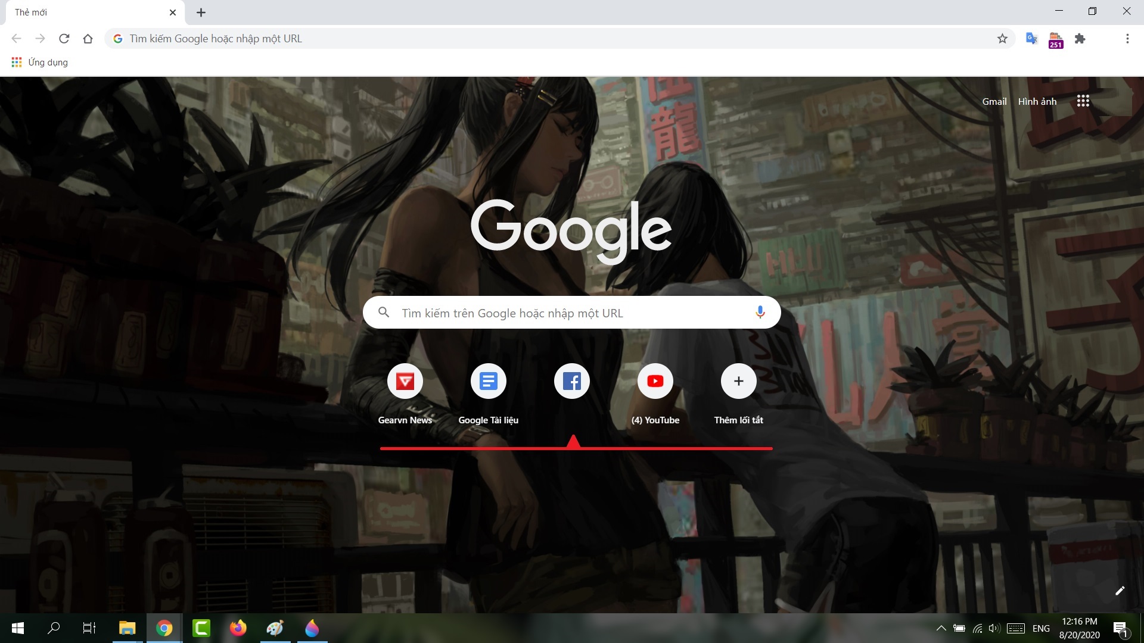Open the Facebook shortcut
The image size is (1144, 643).
572,381
